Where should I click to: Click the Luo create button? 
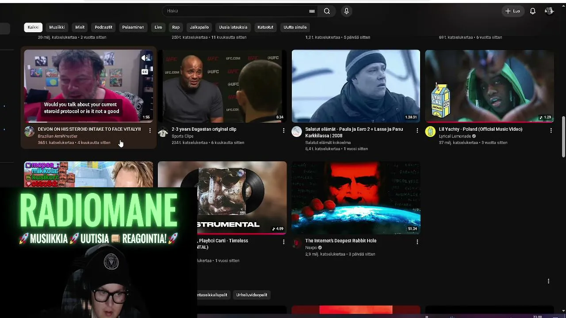[513, 11]
